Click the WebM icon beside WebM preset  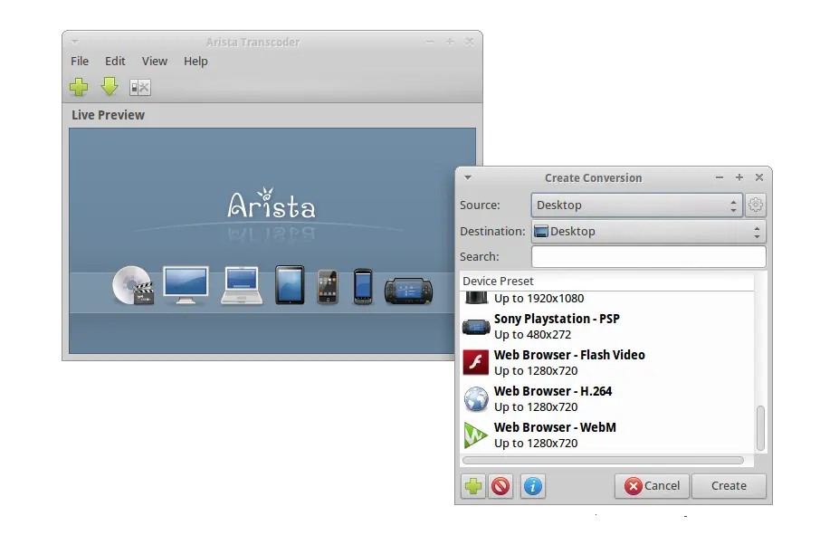(476, 435)
